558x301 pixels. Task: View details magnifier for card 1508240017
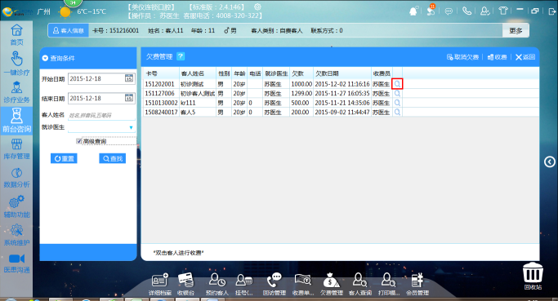click(x=397, y=112)
